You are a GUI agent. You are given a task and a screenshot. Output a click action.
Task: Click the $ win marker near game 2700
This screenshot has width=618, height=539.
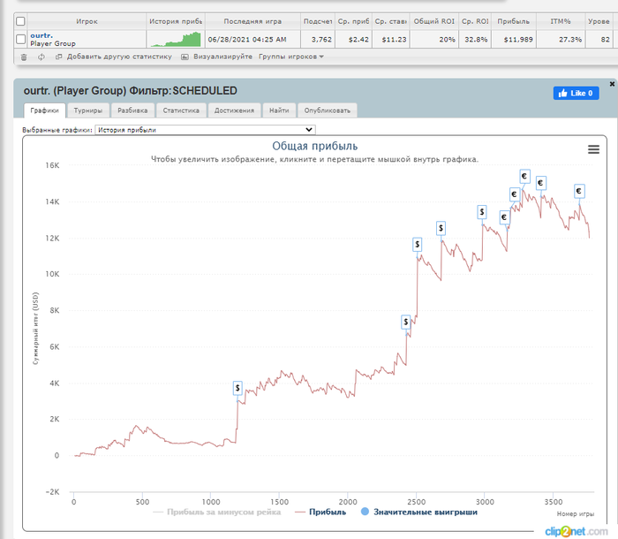pyautogui.click(x=441, y=228)
